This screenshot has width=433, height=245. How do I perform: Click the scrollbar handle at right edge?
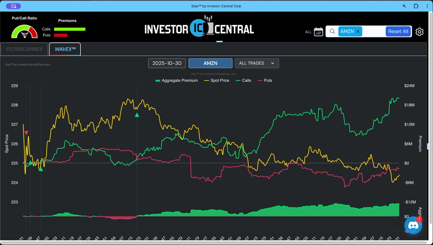coord(428,147)
